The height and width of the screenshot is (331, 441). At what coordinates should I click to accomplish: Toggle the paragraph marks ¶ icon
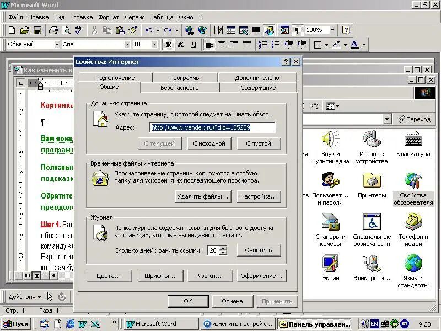coord(297,30)
